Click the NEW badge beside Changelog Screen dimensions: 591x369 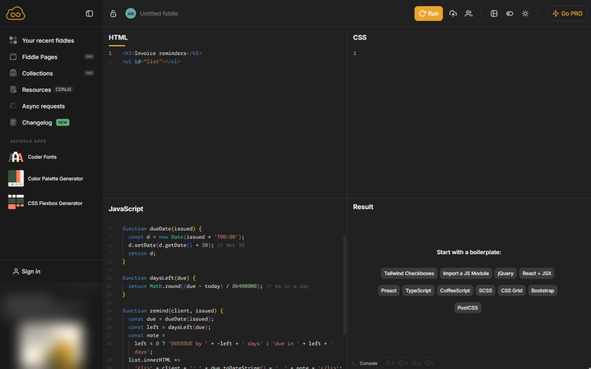tap(63, 122)
